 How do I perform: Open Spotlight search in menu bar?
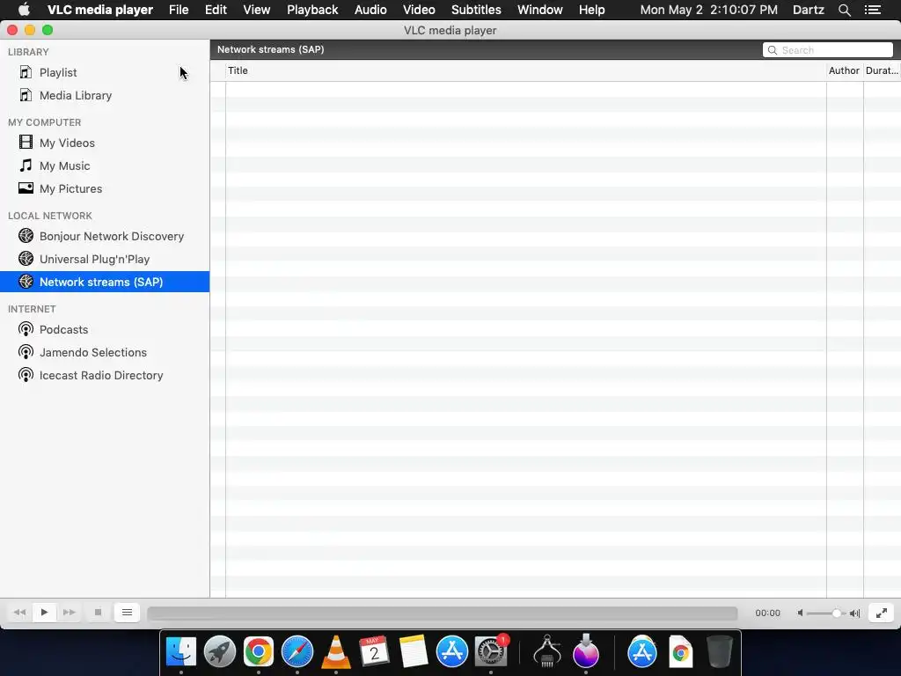[x=844, y=10]
